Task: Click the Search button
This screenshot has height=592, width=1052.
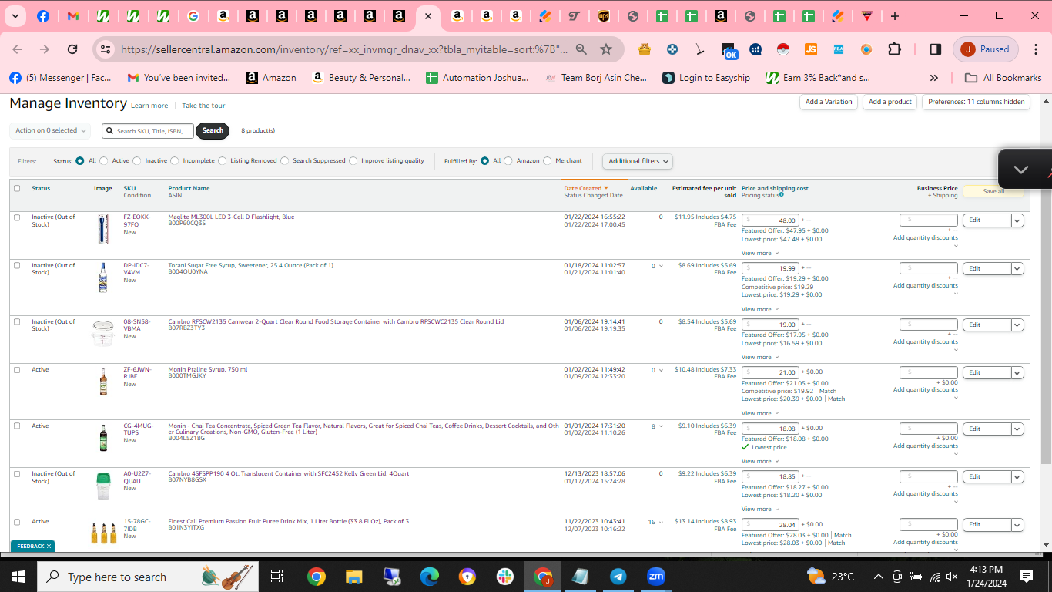Action: (x=213, y=131)
